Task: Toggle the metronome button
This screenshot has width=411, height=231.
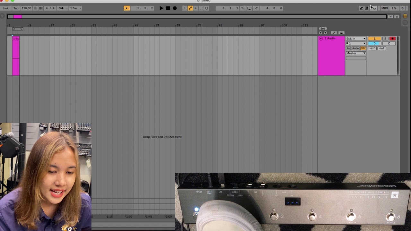Action: [61, 8]
